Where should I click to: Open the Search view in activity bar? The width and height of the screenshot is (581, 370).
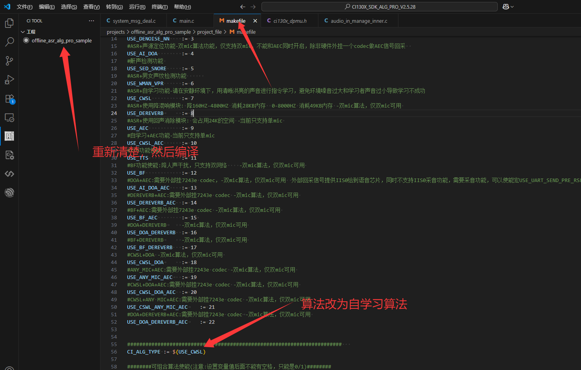[x=9, y=42]
